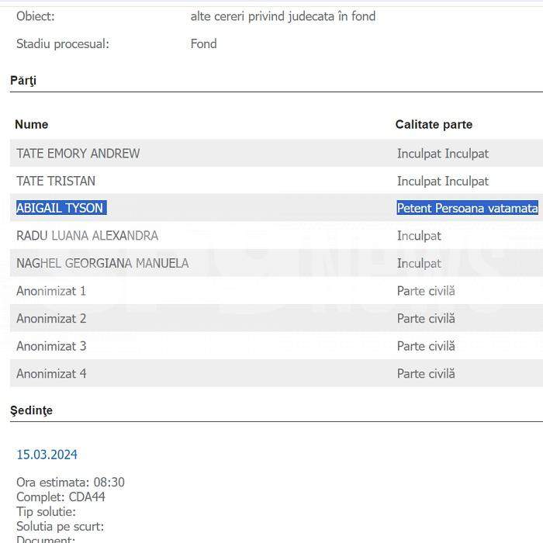Click the Părţi section heading

(x=23, y=81)
